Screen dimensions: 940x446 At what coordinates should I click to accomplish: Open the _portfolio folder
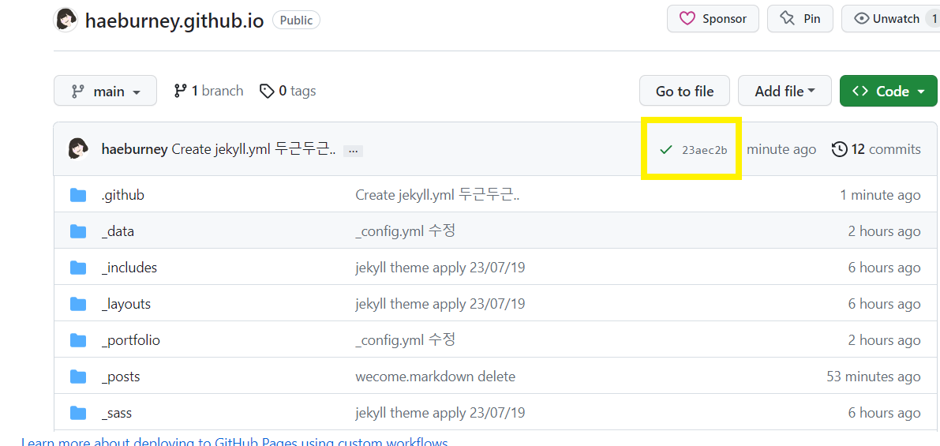[131, 340]
